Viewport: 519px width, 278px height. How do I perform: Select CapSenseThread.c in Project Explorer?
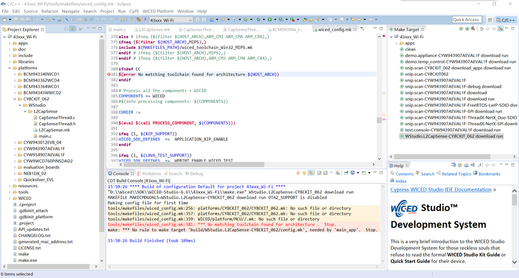54,117
